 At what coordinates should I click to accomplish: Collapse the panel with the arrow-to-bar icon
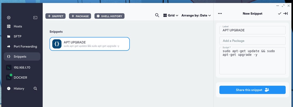click(x=285, y=14)
